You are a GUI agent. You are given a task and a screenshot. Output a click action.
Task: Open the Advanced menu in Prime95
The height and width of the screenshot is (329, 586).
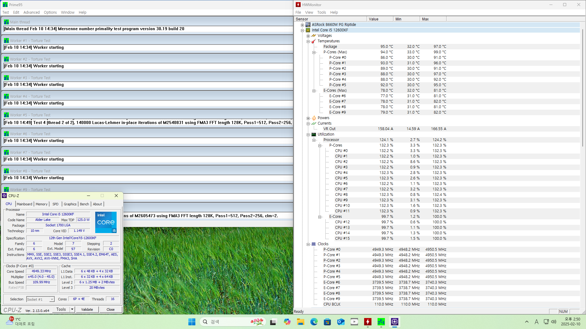coord(31,12)
